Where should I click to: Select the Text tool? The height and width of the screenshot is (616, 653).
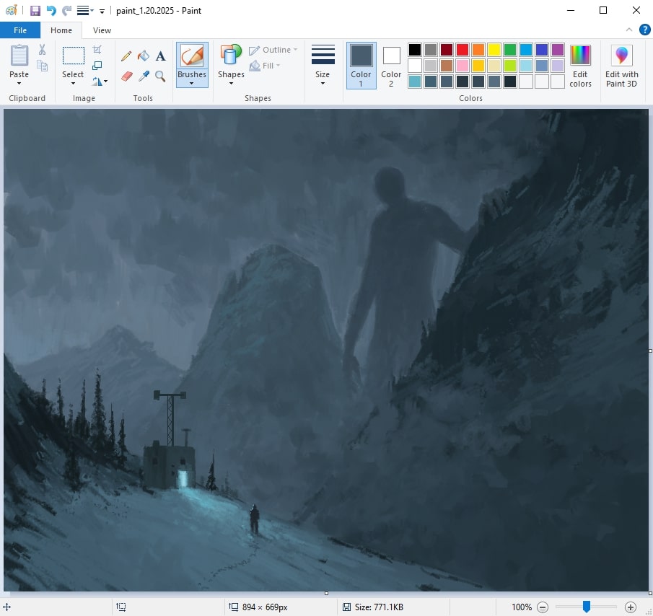[160, 56]
